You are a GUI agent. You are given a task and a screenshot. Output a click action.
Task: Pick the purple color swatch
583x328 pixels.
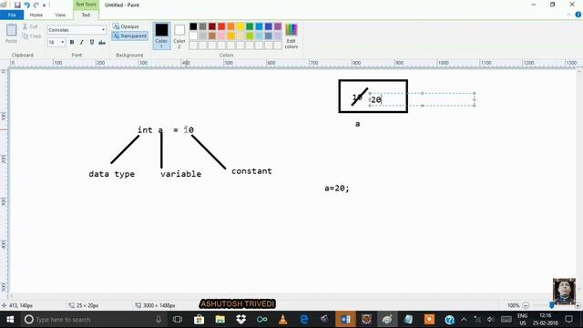(x=278, y=26)
